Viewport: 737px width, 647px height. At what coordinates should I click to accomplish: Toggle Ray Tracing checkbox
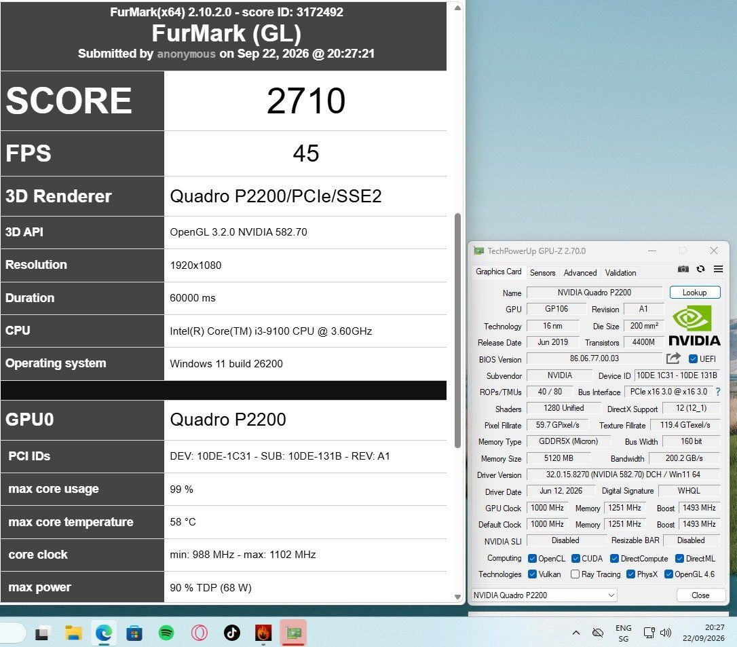[575, 574]
